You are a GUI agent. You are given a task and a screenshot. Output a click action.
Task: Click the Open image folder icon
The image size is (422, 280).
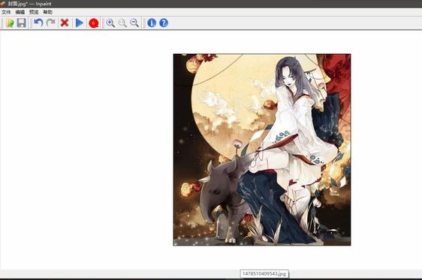click(10, 22)
